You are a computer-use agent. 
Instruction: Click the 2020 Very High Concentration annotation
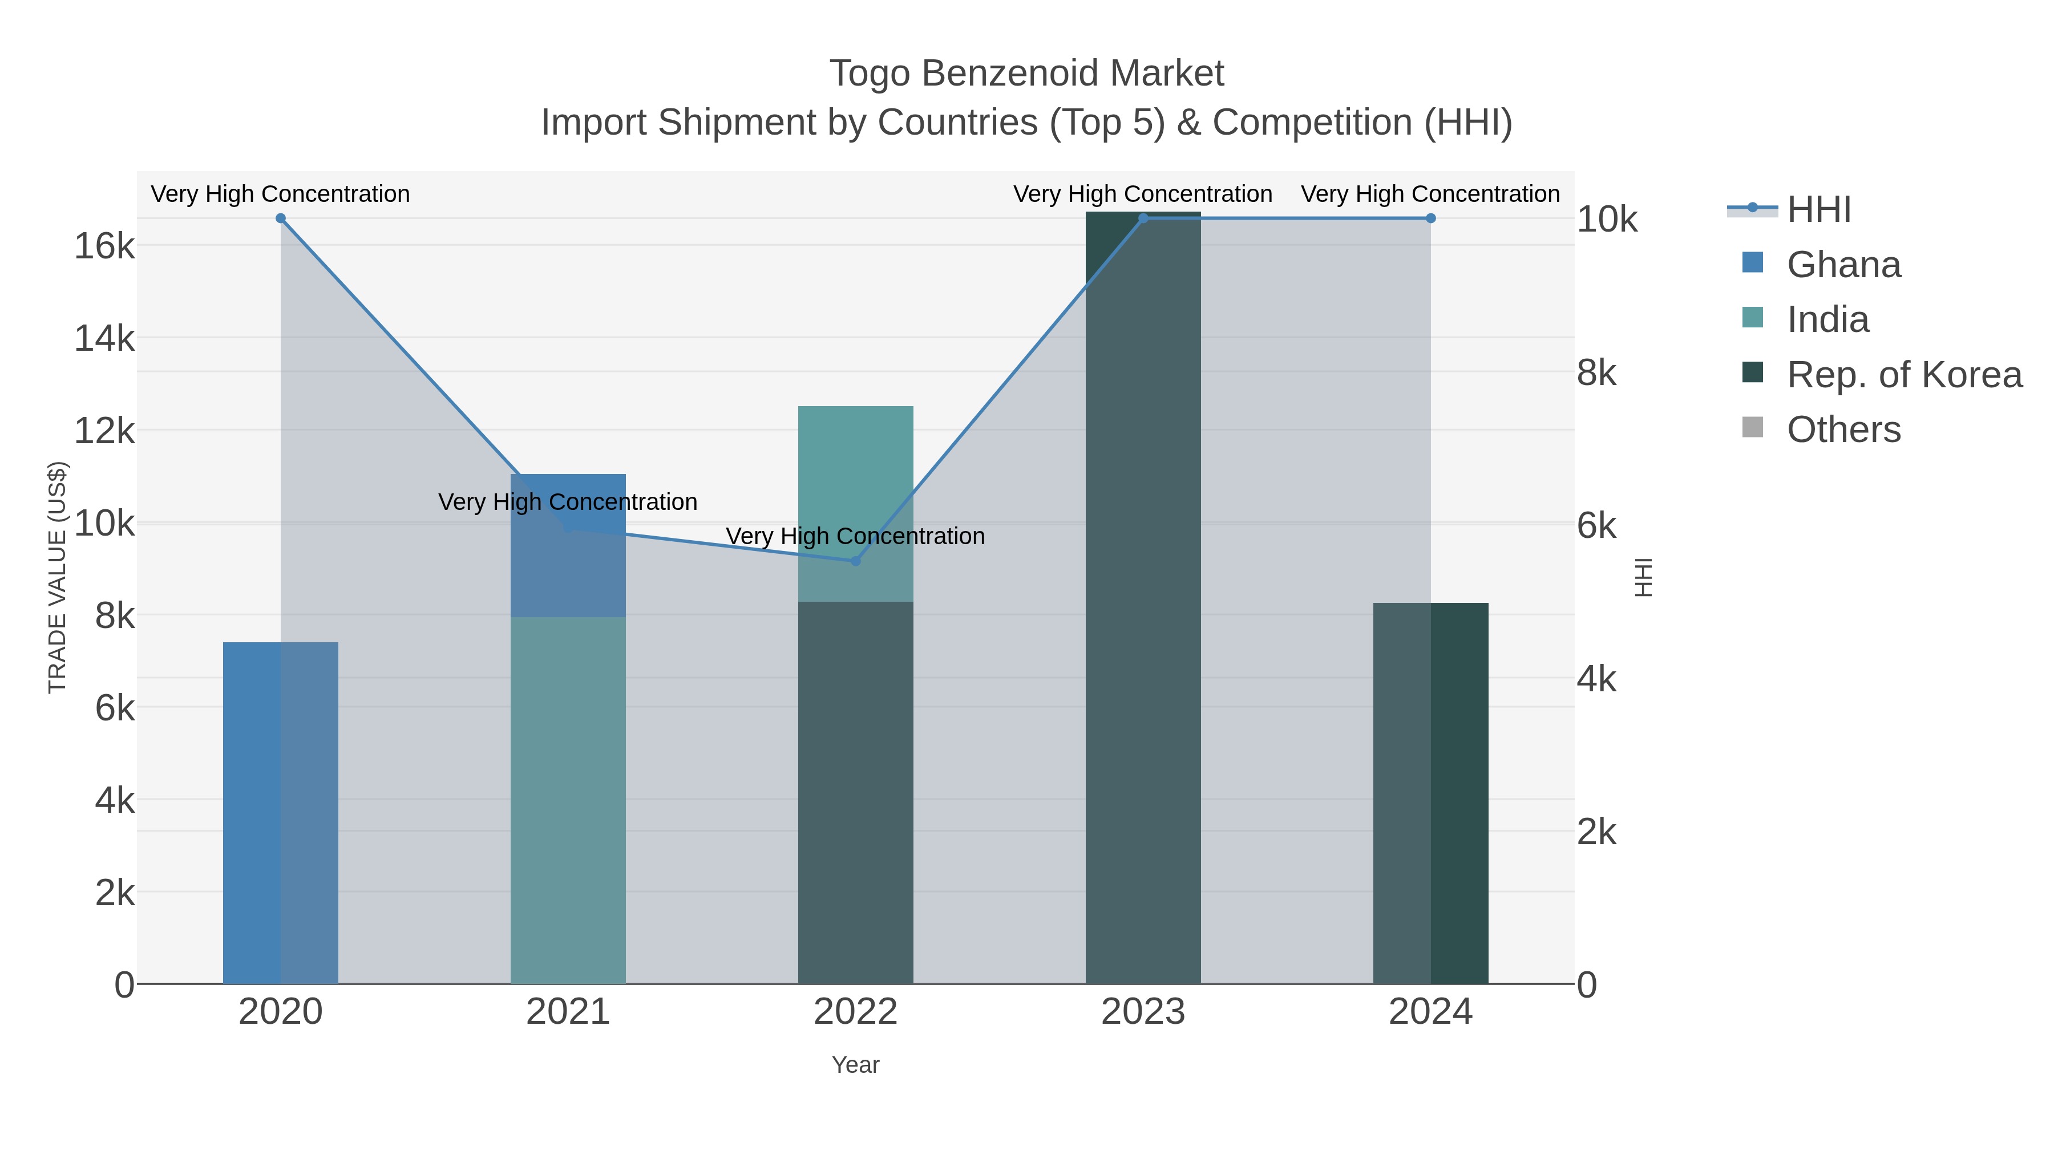pos(281,194)
